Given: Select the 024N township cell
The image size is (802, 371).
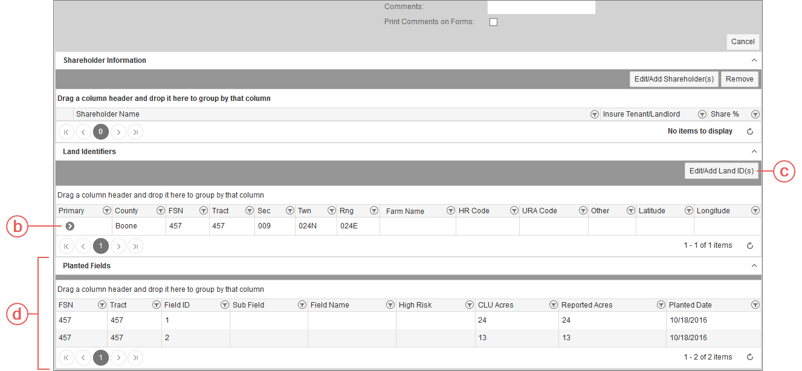Looking at the screenshot, I should [315, 226].
